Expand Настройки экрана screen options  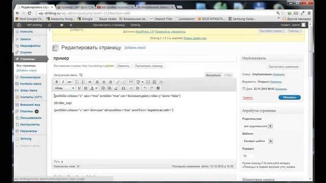click(271, 30)
